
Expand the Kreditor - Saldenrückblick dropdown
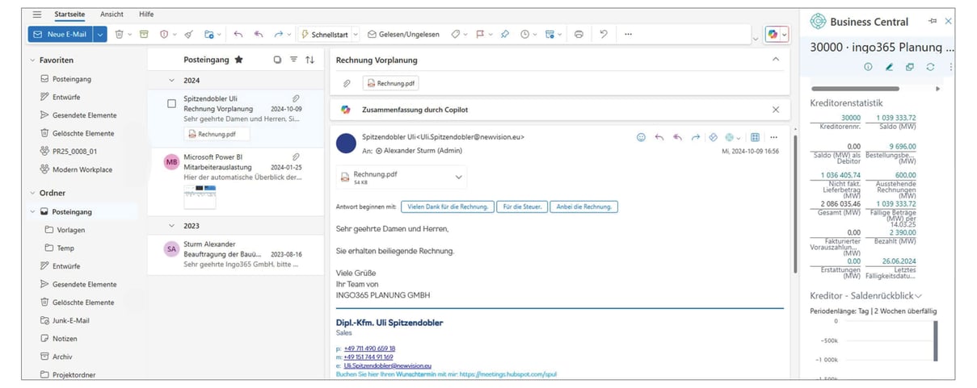pyautogui.click(x=918, y=297)
